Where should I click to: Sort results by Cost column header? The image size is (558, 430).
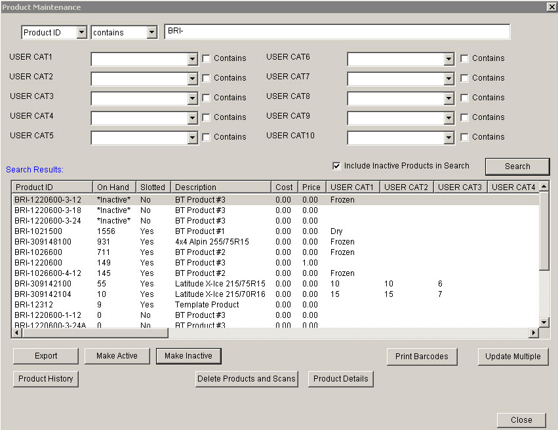(285, 187)
